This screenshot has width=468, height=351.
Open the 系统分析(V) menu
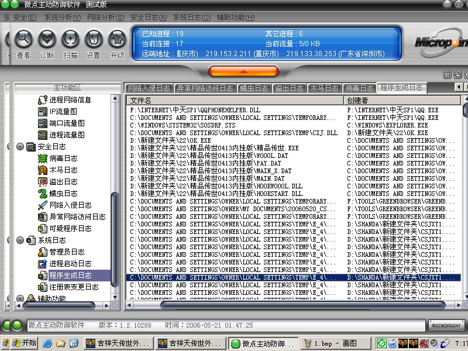pos(63,18)
